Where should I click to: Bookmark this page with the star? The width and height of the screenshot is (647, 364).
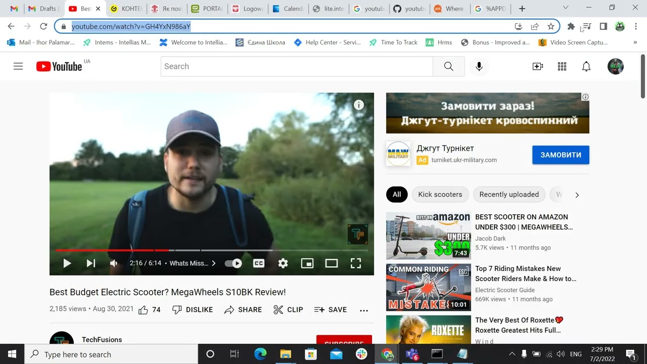551,26
